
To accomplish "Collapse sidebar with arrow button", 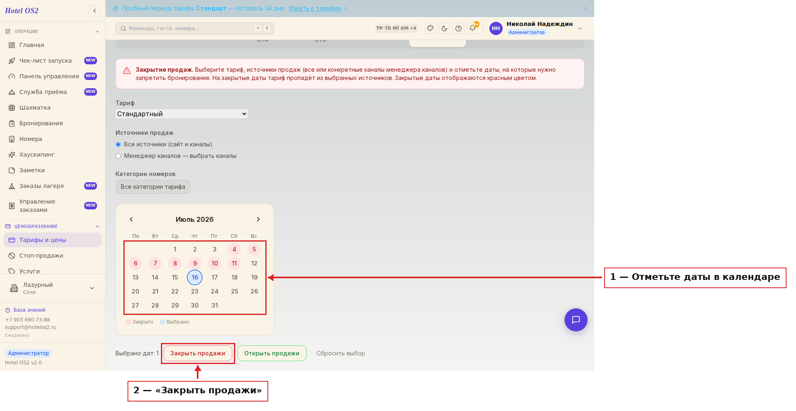I will click(94, 11).
